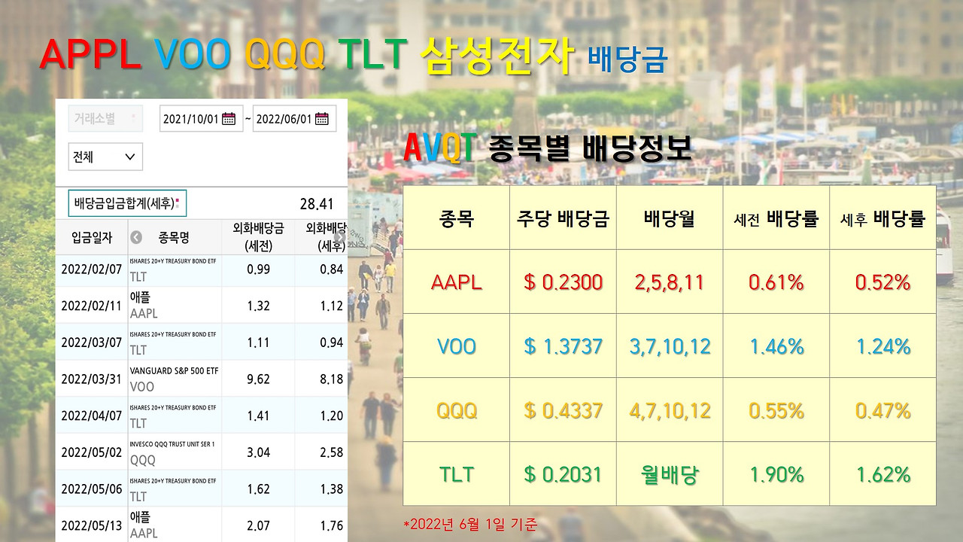Click the 1.62% after-tax yield
963x542 pixels.
pyautogui.click(x=883, y=474)
